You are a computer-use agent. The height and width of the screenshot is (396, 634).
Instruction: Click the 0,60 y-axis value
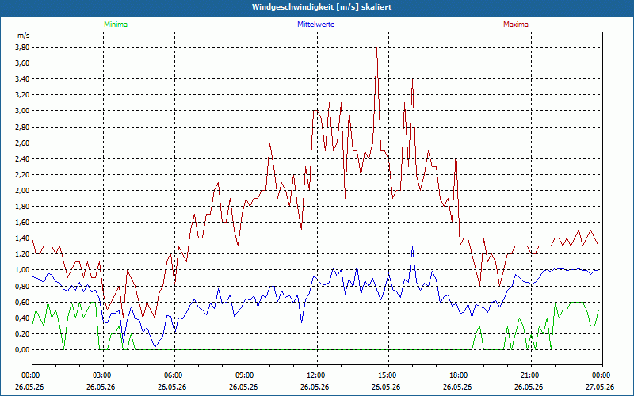(x=22, y=302)
